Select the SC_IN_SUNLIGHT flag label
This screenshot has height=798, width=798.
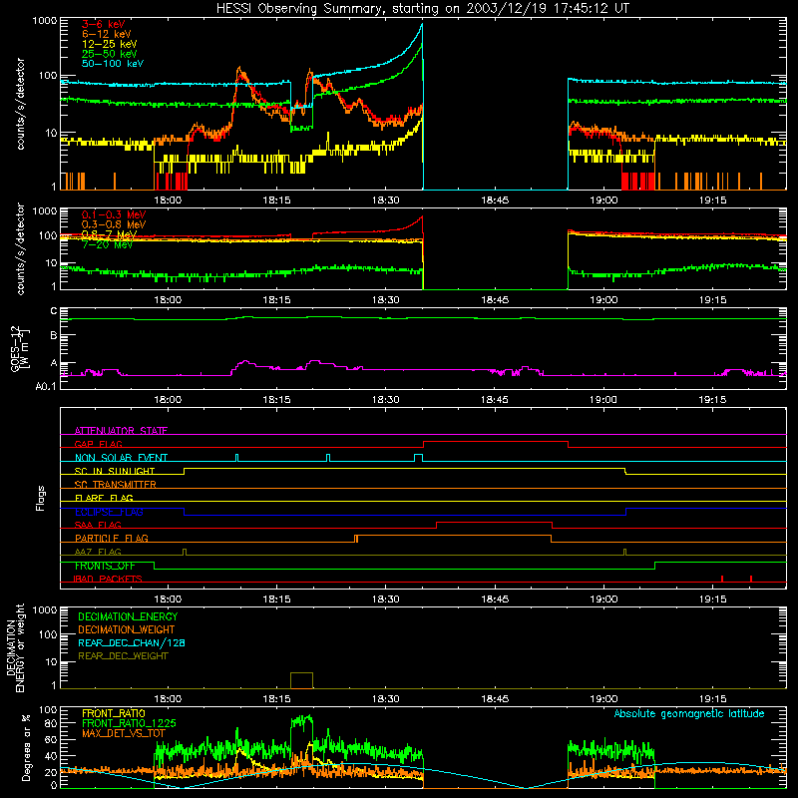(x=115, y=471)
